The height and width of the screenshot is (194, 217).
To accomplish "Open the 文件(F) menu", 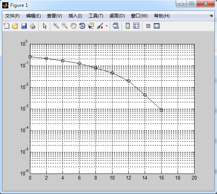I will click(12, 16).
